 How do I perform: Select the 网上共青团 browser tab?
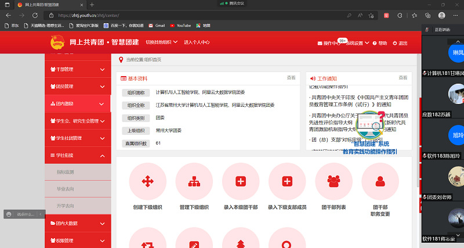(x=50, y=5)
